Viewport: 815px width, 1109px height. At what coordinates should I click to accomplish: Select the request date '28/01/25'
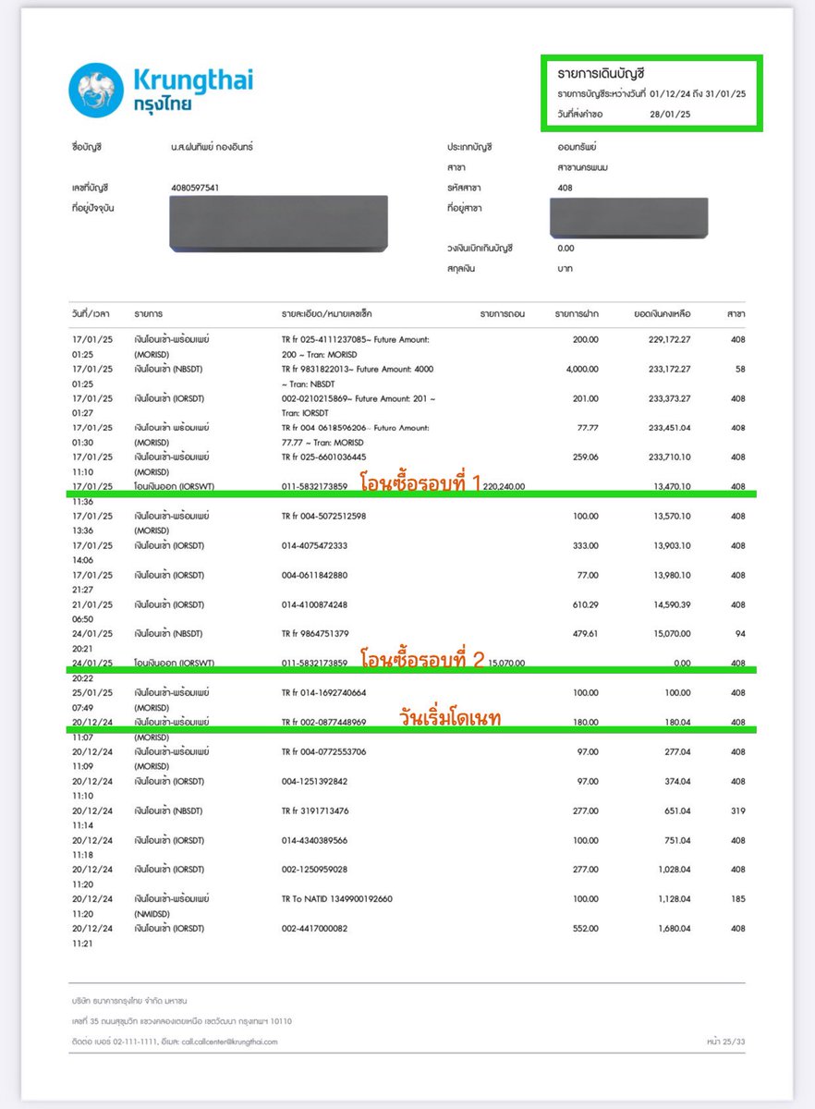tap(671, 115)
